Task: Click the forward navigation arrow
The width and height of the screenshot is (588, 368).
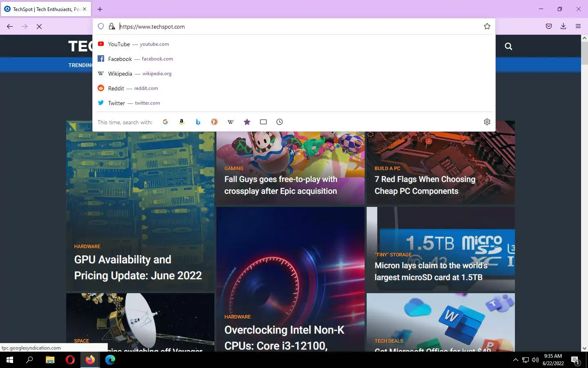Action: tap(24, 26)
